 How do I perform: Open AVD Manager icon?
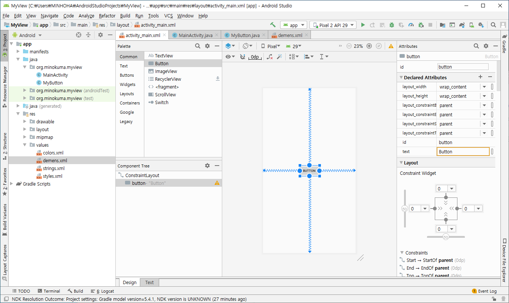tap(472, 25)
